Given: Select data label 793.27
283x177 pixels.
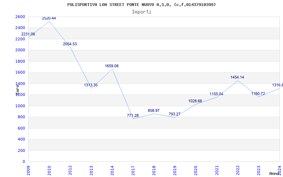Looking at the screenshot, I should [x=174, y=114].
